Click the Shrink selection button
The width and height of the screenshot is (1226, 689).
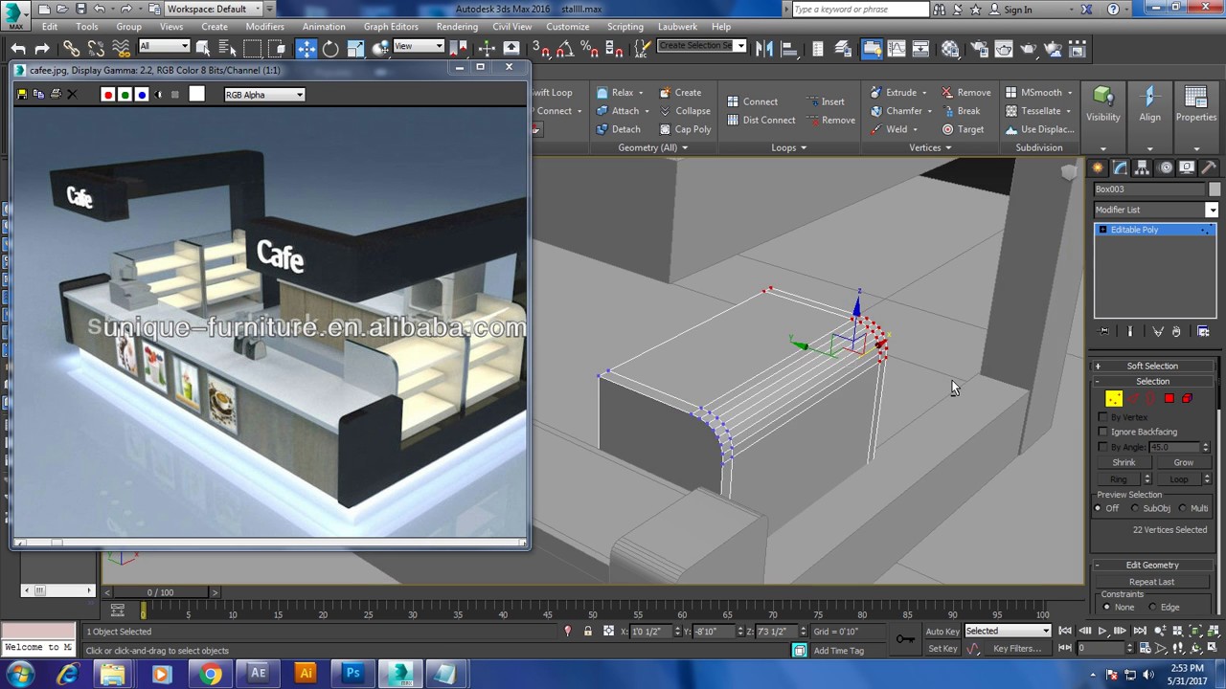pos(1124,462)
